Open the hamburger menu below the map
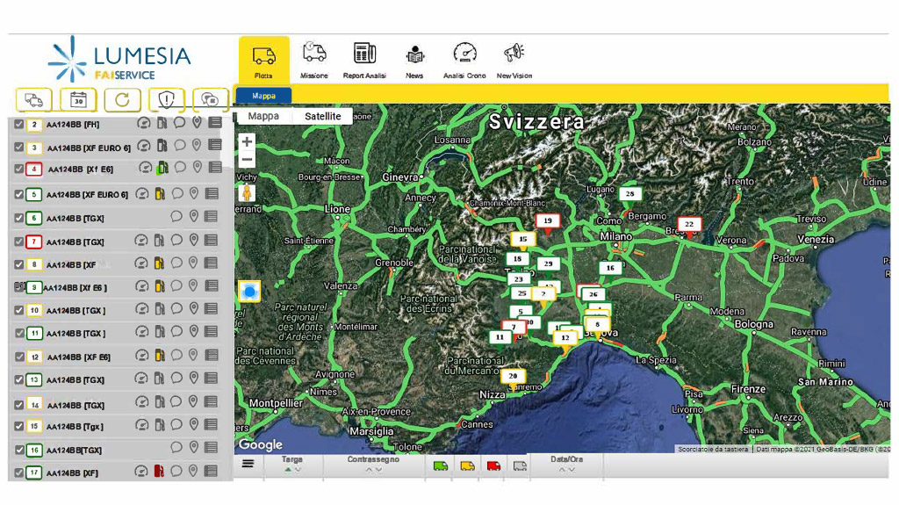The height and width of the screenshot is (505, 899). pyautogui.click(x=248, y=464)
